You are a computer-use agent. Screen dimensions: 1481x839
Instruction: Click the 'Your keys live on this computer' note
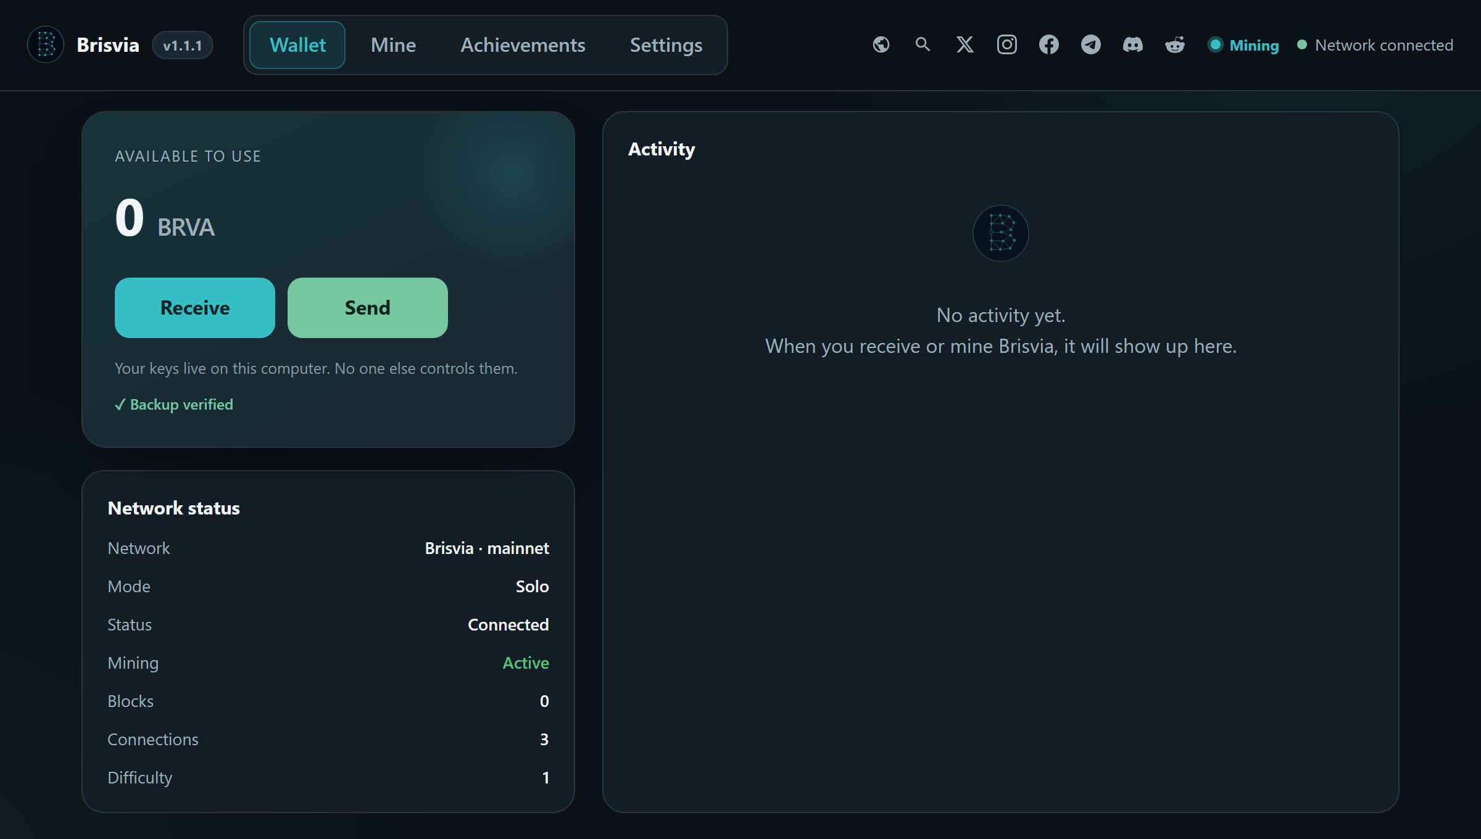[x=316, y=368]
